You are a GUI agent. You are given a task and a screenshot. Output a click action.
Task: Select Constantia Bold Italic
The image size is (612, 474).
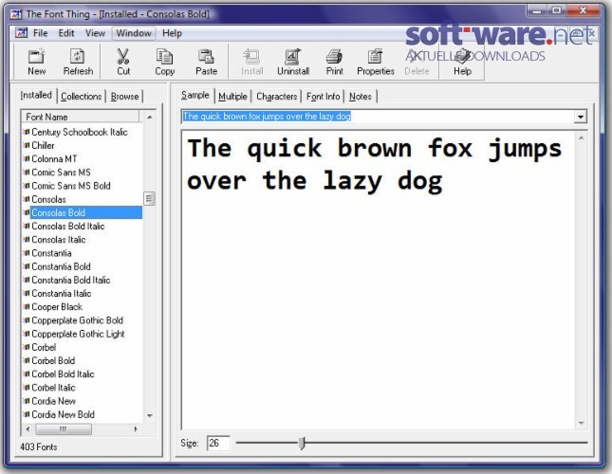tap(70, 281)
